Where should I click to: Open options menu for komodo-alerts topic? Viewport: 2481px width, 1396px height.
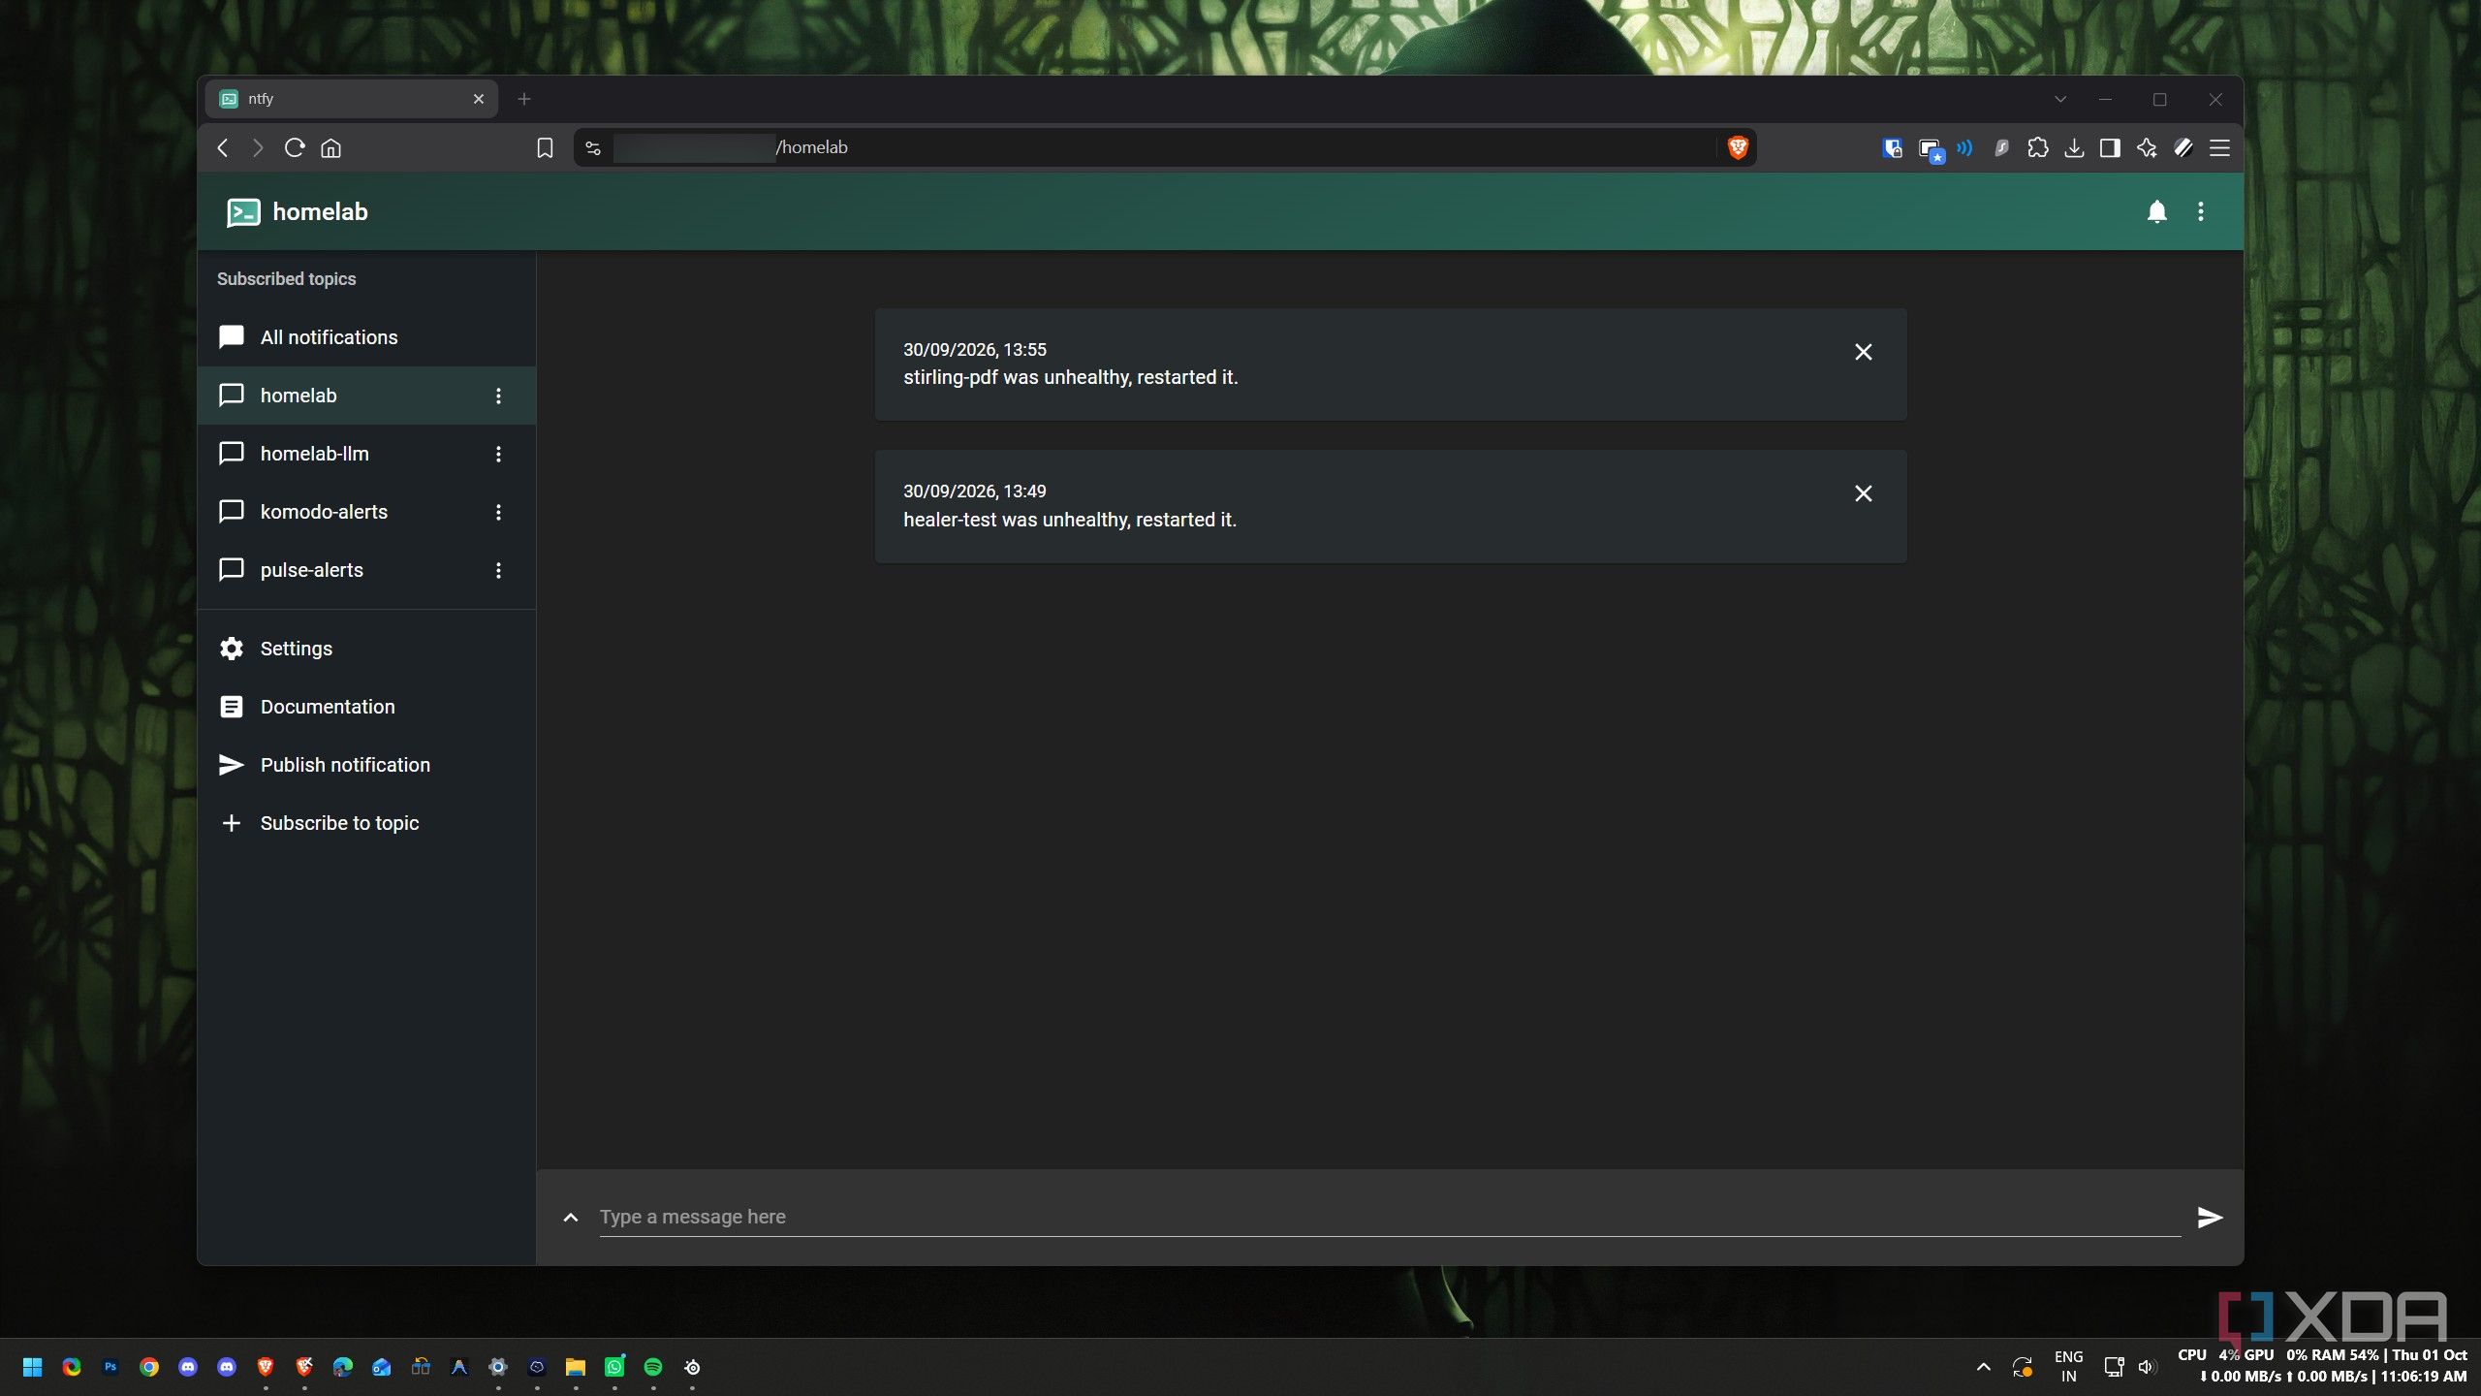coord(498,512)
